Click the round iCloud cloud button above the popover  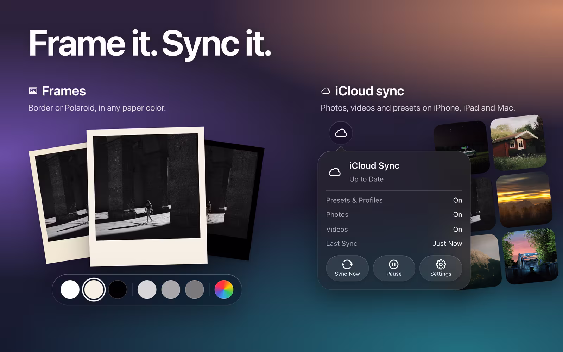pos(341,133)
